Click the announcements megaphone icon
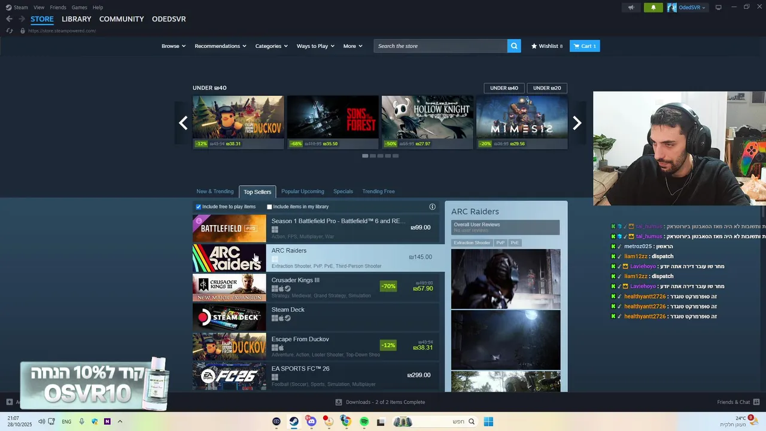The height and width of the screenshot is (431, 766). [x=631, y=8]
